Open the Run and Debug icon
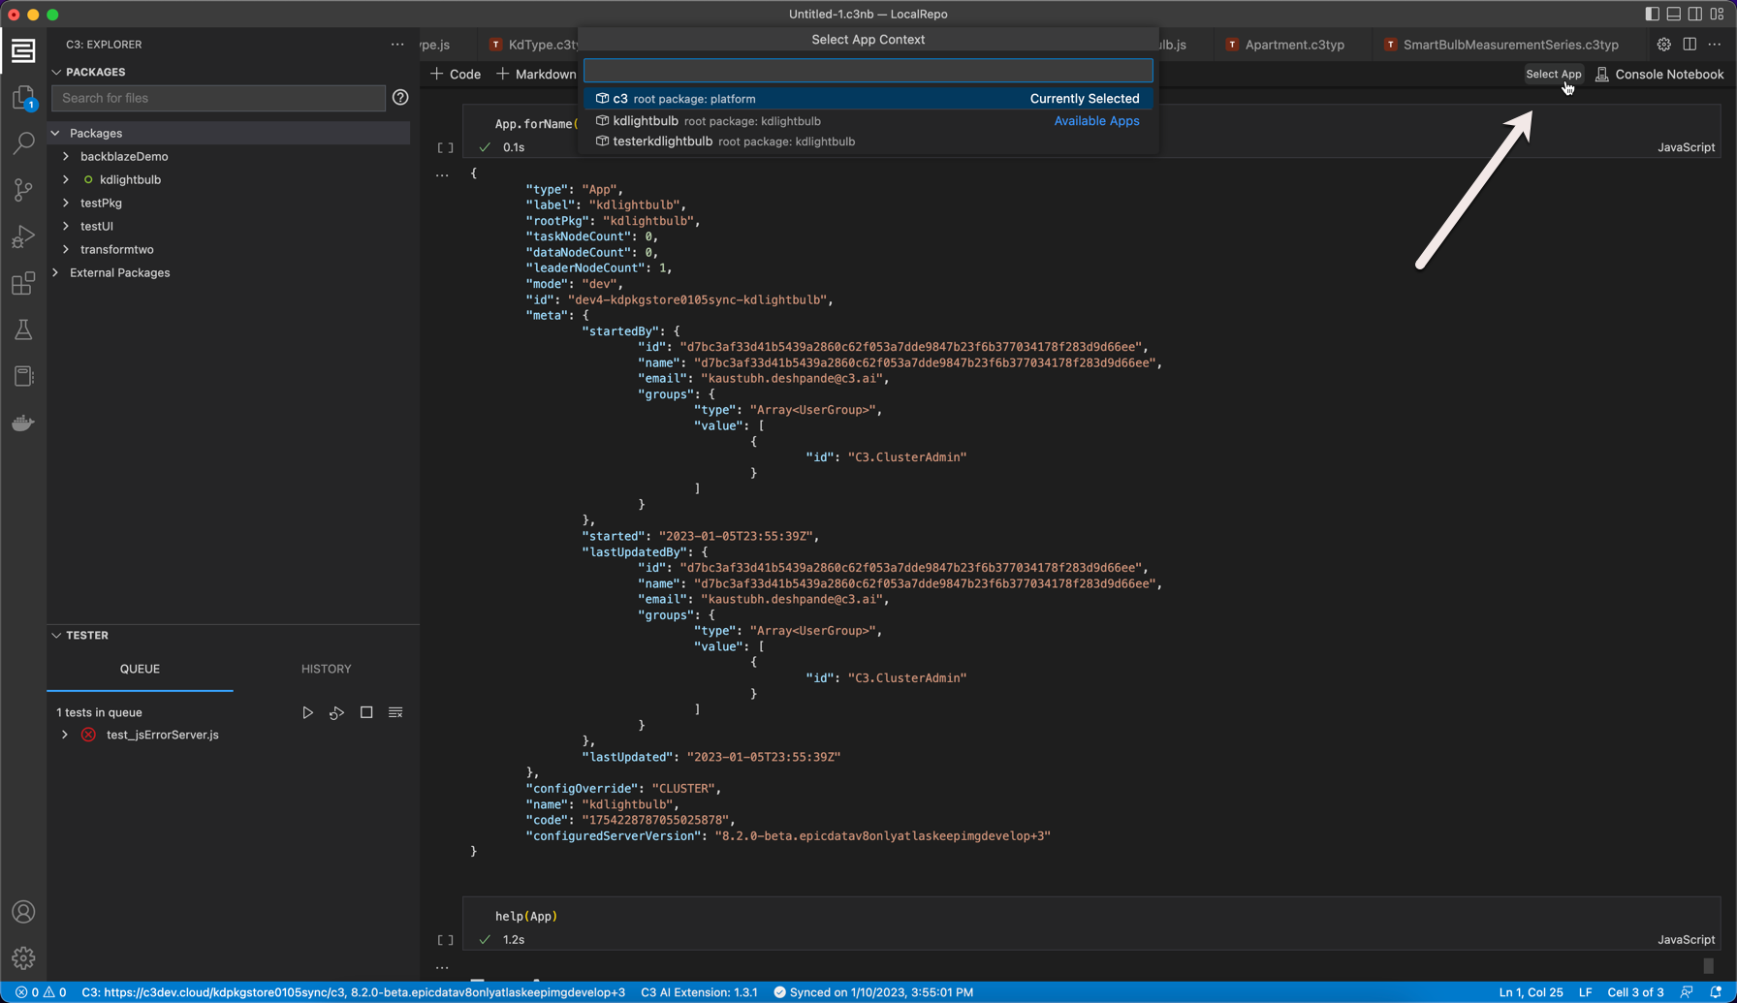 [x=22, y=236]
